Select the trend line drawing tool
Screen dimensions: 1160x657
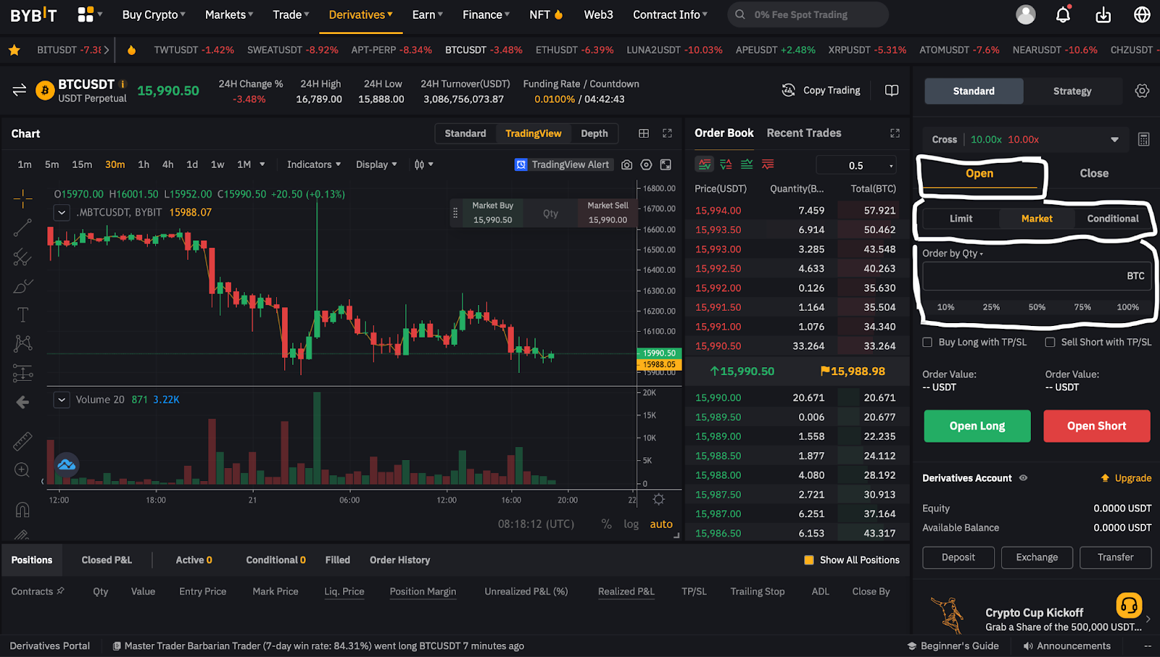coord(22,227)
